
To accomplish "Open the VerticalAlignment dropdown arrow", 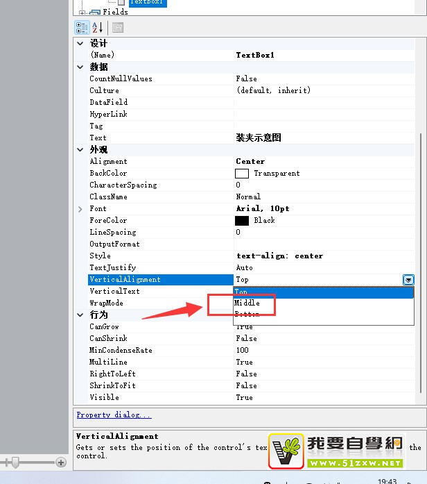I will pos(408,280).
